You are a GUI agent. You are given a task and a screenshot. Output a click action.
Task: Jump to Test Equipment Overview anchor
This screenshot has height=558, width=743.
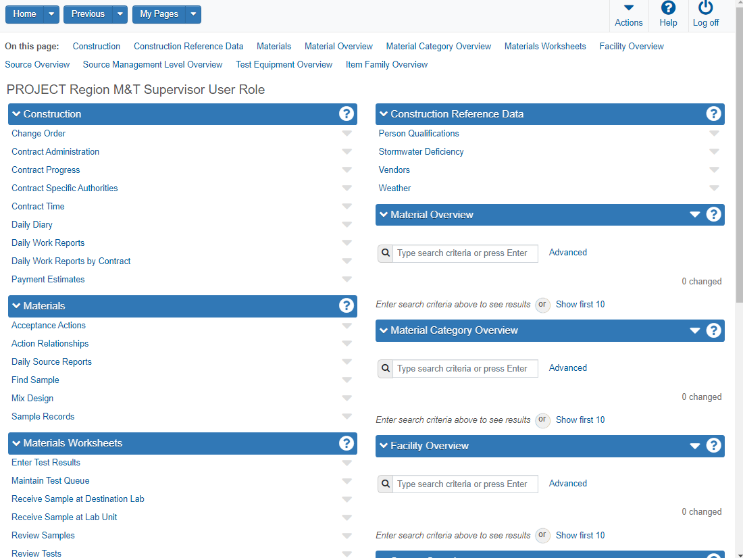click(284, 65)
